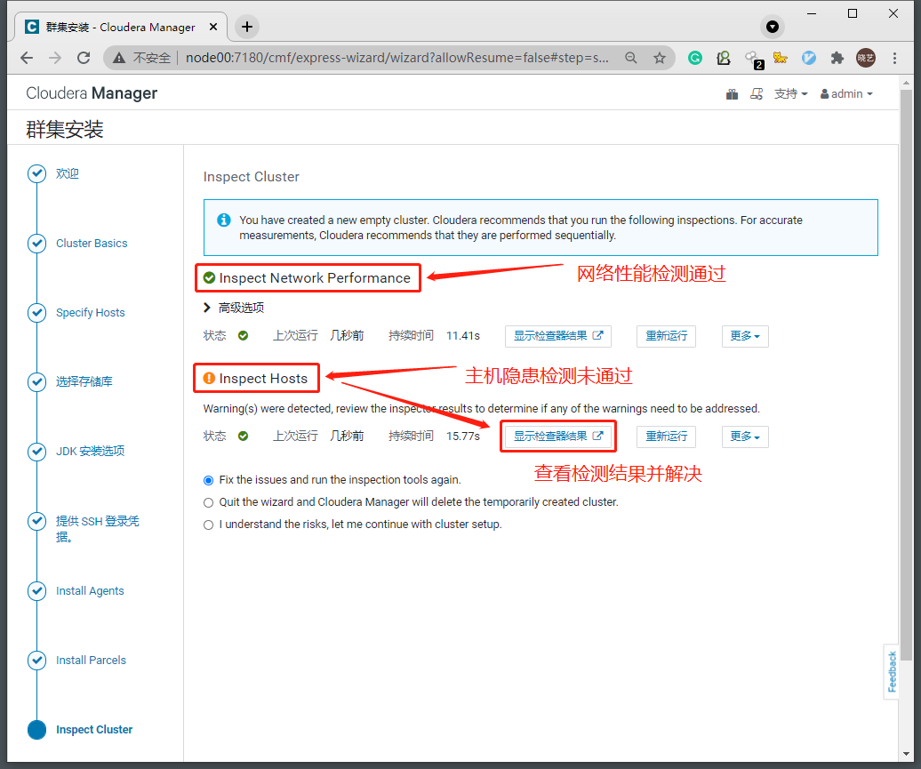Go to the 提供 SSH 登录凭据 step
The height and width of the screenshot is (769, 921).
[98, 529]
